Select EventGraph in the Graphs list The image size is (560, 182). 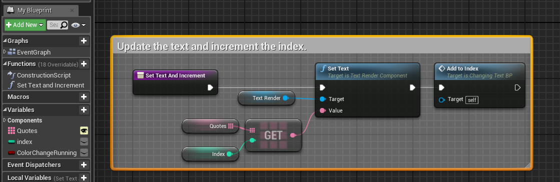34,52
